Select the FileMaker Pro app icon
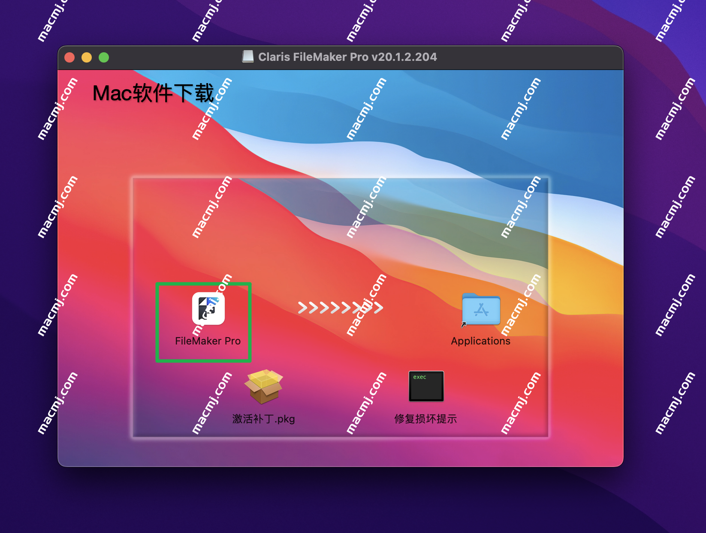Image resolution: width=706 pixels, height=533 pixels. [x=208, y=308]
